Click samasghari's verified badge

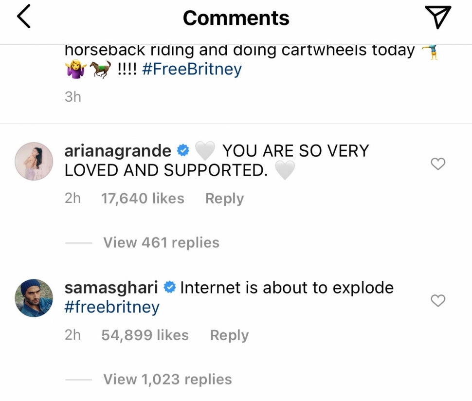point(169,288)
